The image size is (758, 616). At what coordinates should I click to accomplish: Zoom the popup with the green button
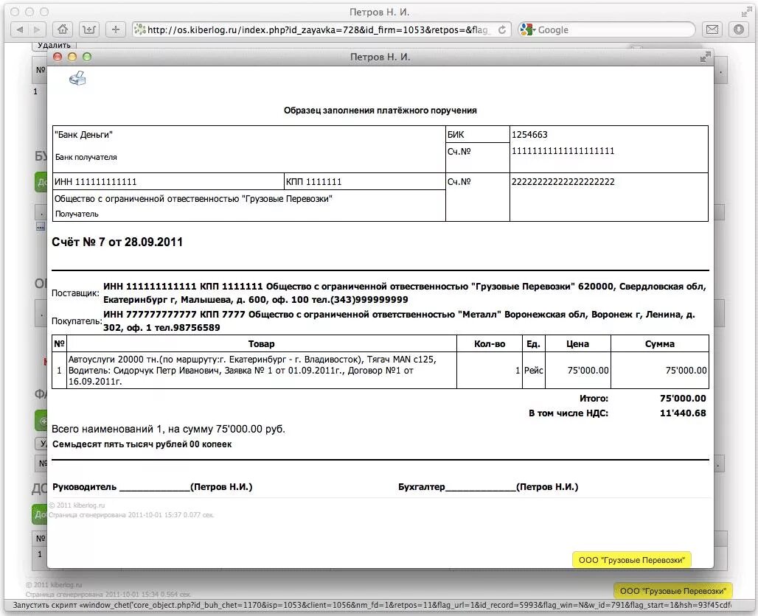tap(87, 57)
